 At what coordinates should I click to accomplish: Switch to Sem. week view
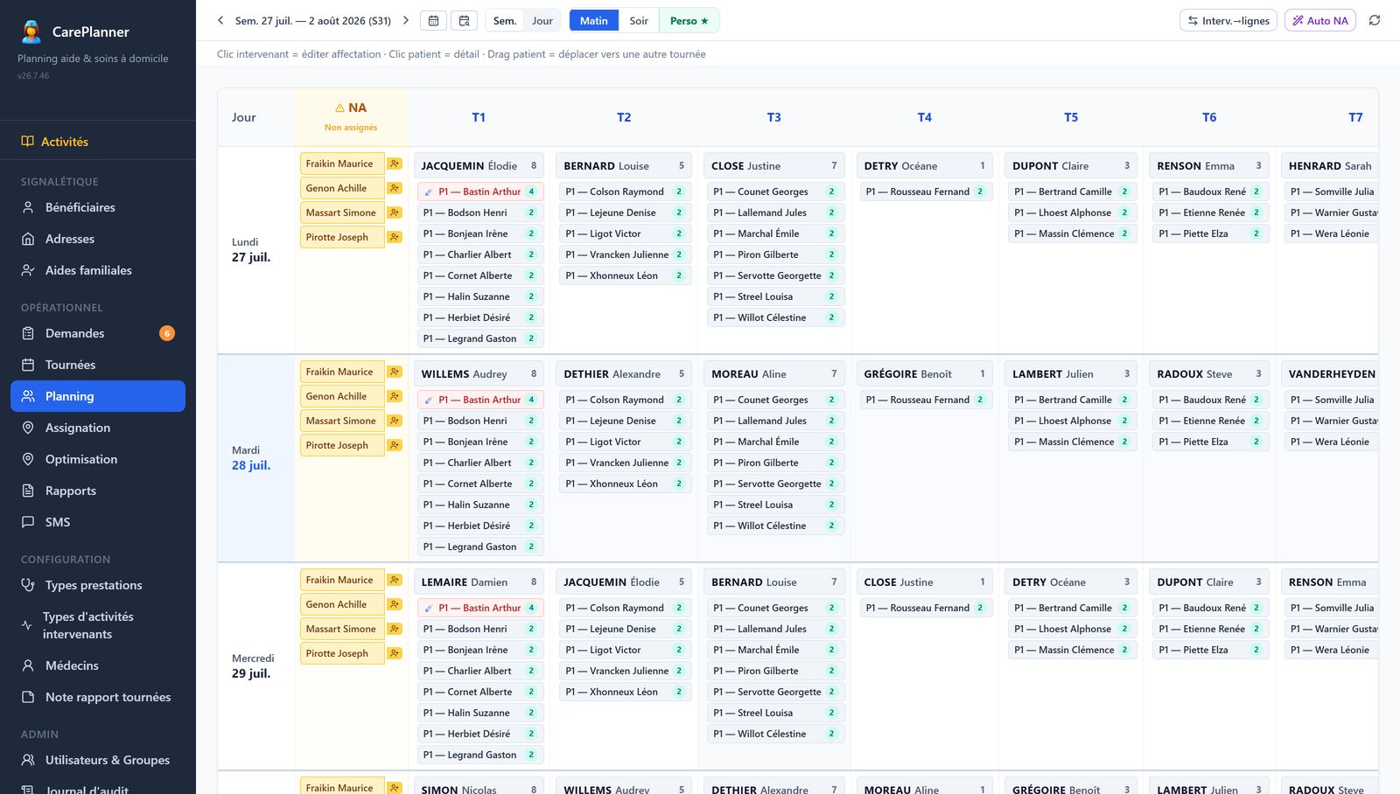(505, 21)
